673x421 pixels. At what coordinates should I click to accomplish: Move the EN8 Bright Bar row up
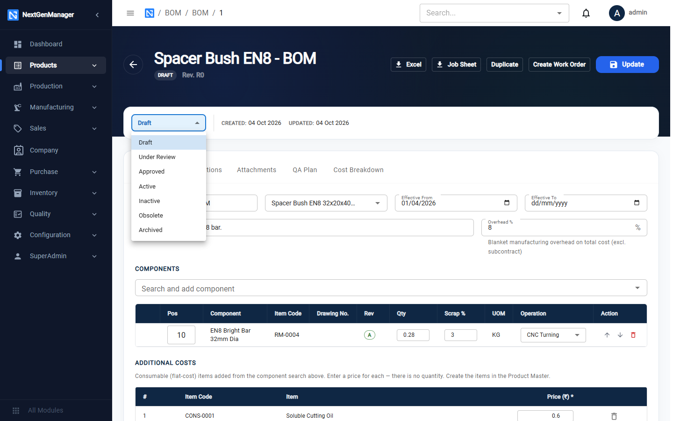[607, 335]
